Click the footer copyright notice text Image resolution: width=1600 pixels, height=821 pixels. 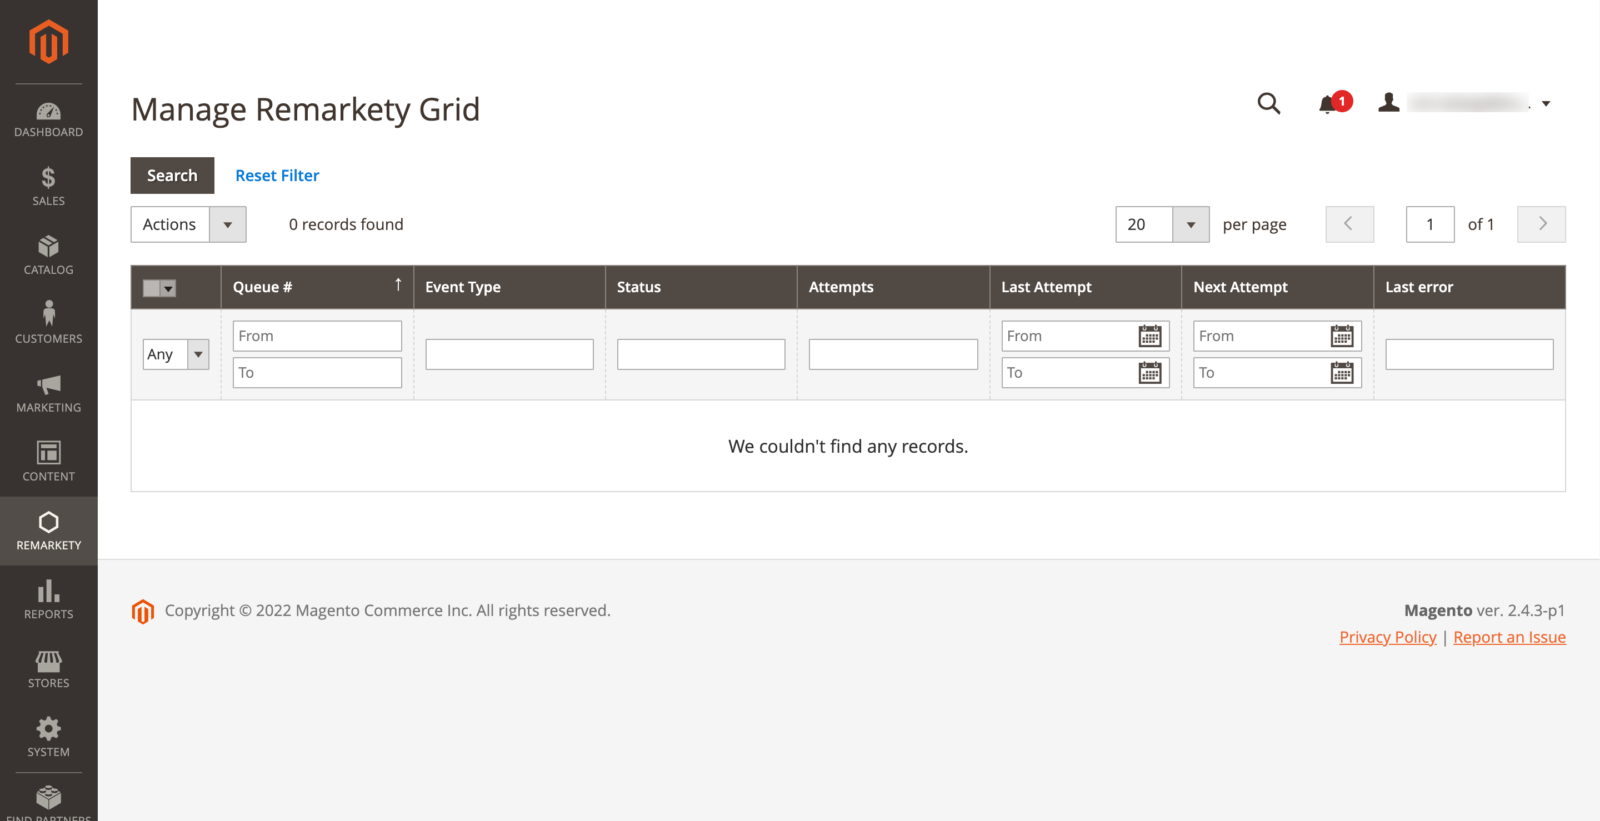tap(388, 610)
